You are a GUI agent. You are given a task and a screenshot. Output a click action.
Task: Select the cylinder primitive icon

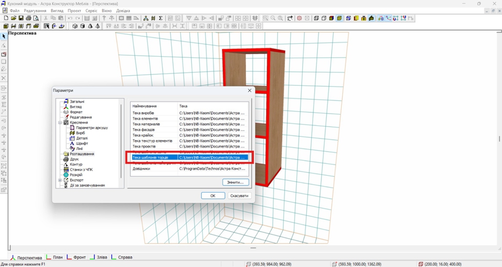(x=82, y=26)
